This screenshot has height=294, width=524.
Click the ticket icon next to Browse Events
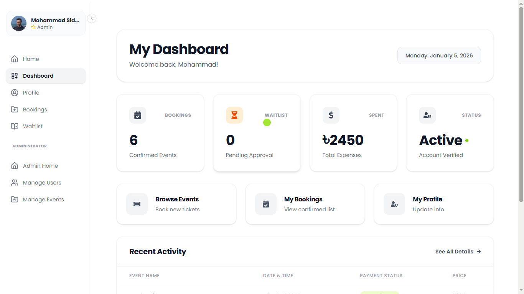[x=137, y=204]
